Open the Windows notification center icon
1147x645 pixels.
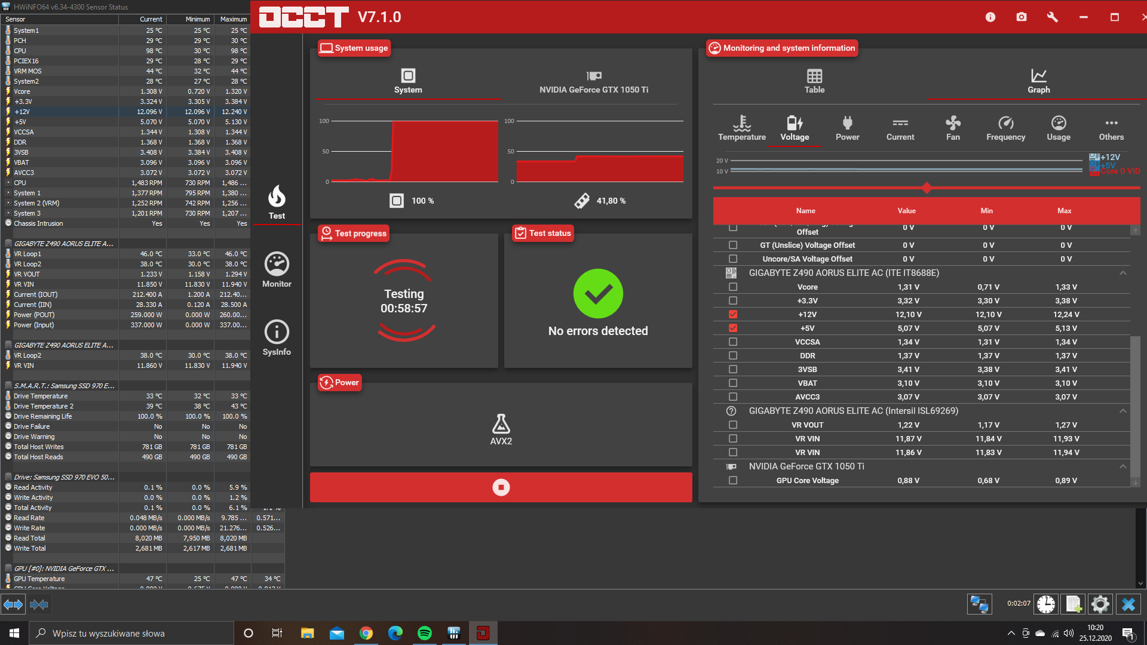(x=1128, y=633)
